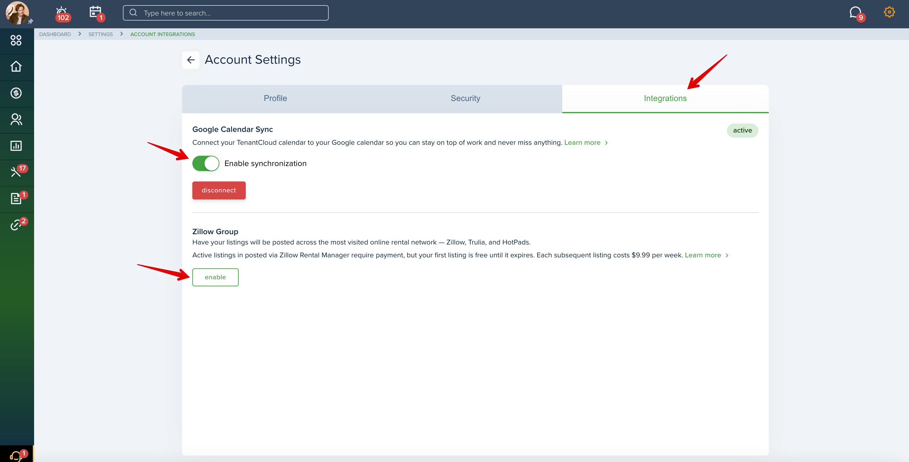909x462 pixels.
Task: Click the back arrow beside Account Settings
Action: click(190, 60)
